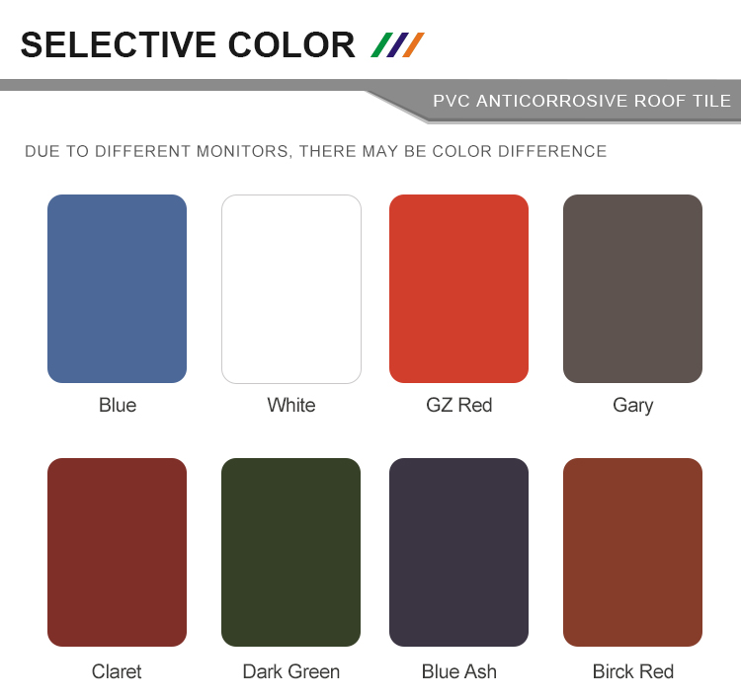Select the Birck Red swatch

(x=632, y=552)
